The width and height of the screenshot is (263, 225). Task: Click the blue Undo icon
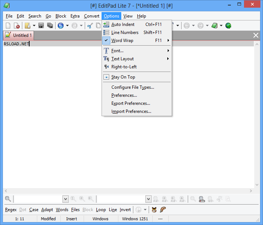(61, 26)
